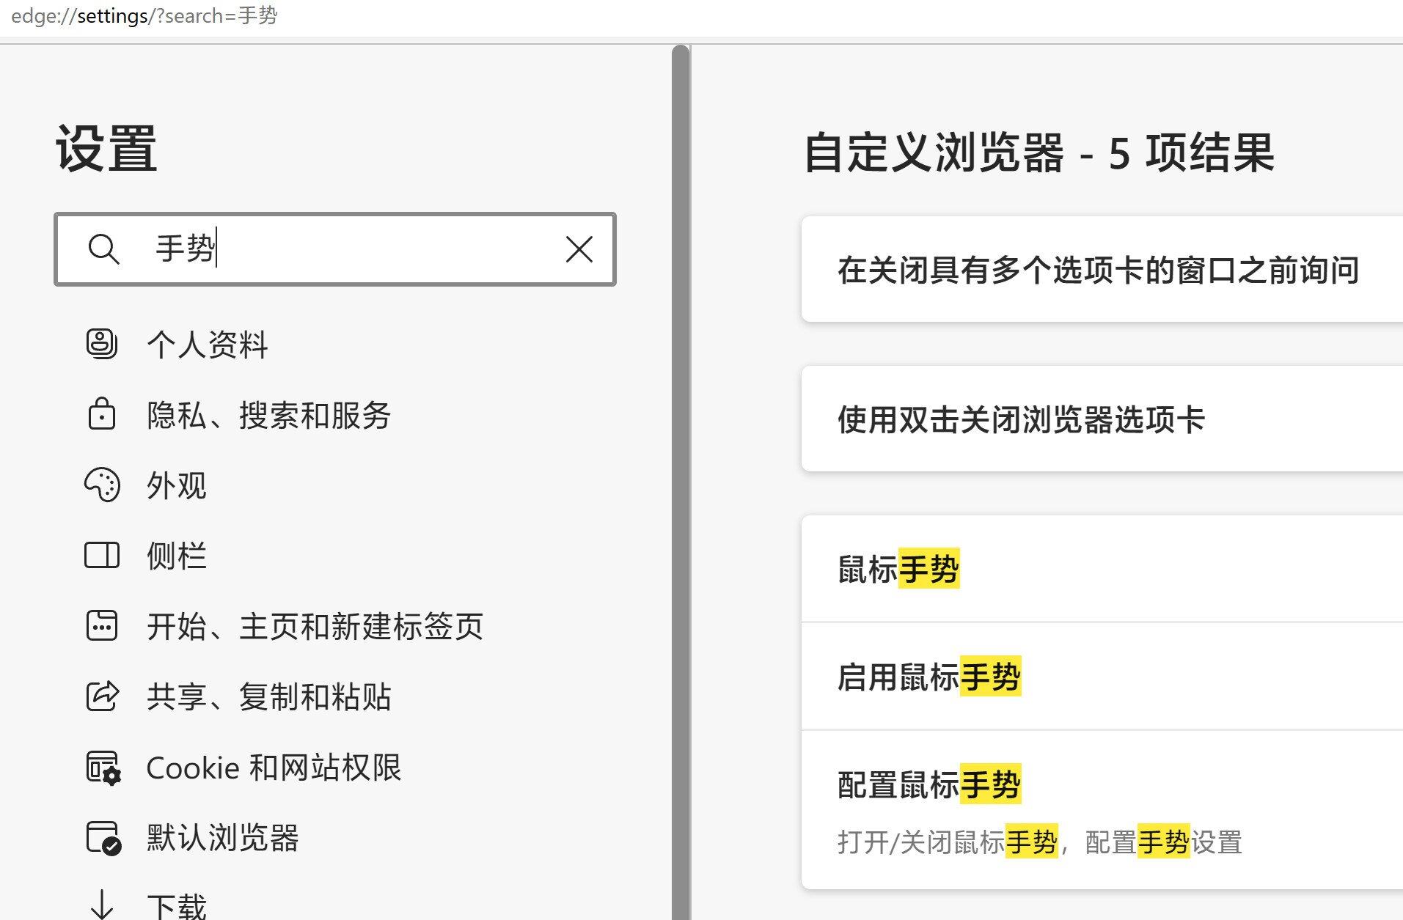Screen dimensions: 1403x920
Task: Click the 设置 page heading
Action: [x=107, y=149]
